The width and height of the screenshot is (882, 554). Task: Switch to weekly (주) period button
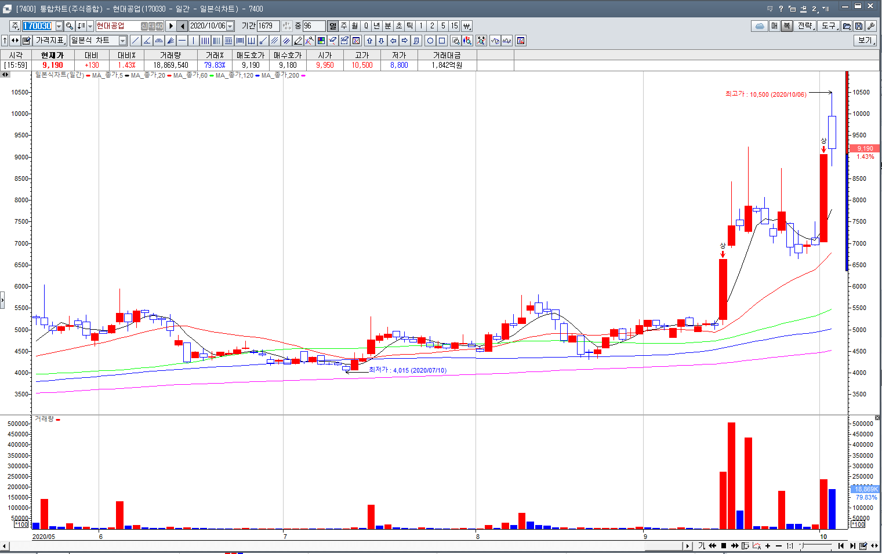pyautogui.click(x=344, y=26)
